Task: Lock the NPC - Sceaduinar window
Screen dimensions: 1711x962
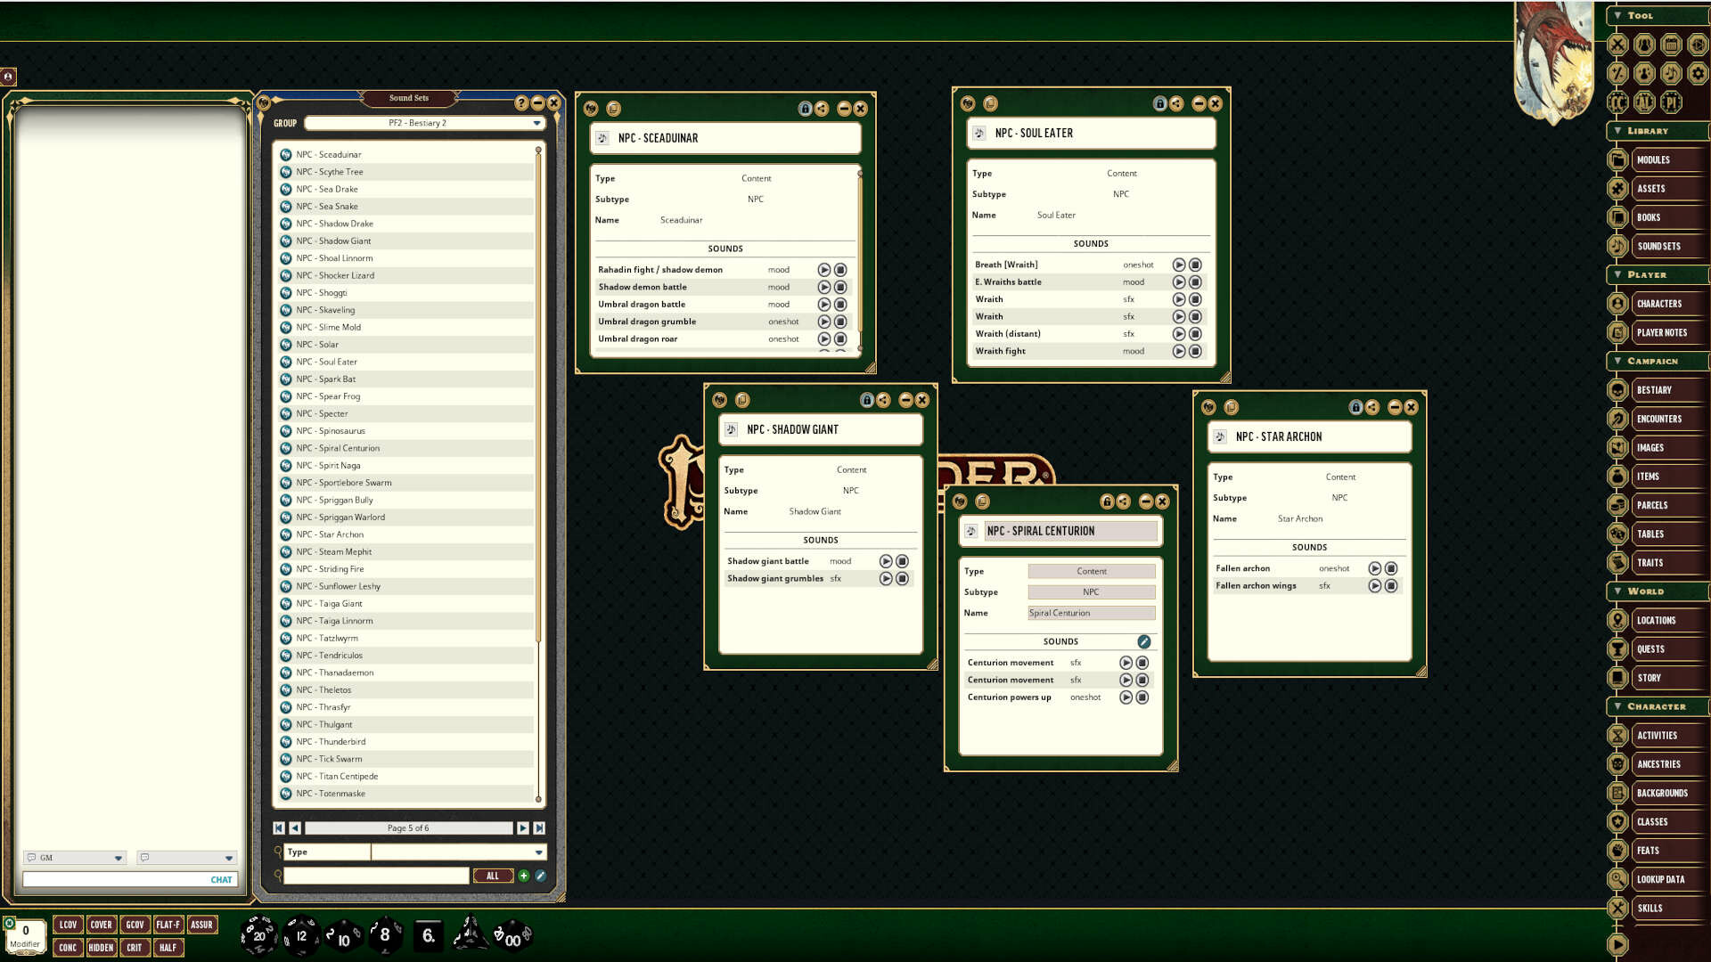Action: tap(803, 108)
